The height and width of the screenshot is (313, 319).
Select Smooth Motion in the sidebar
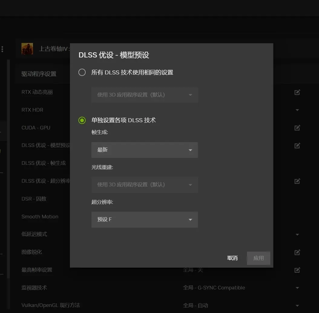click(x=40, y=217)
